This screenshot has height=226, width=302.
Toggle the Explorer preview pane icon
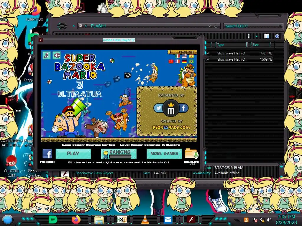pyautogui.click(x=267, y=36)
